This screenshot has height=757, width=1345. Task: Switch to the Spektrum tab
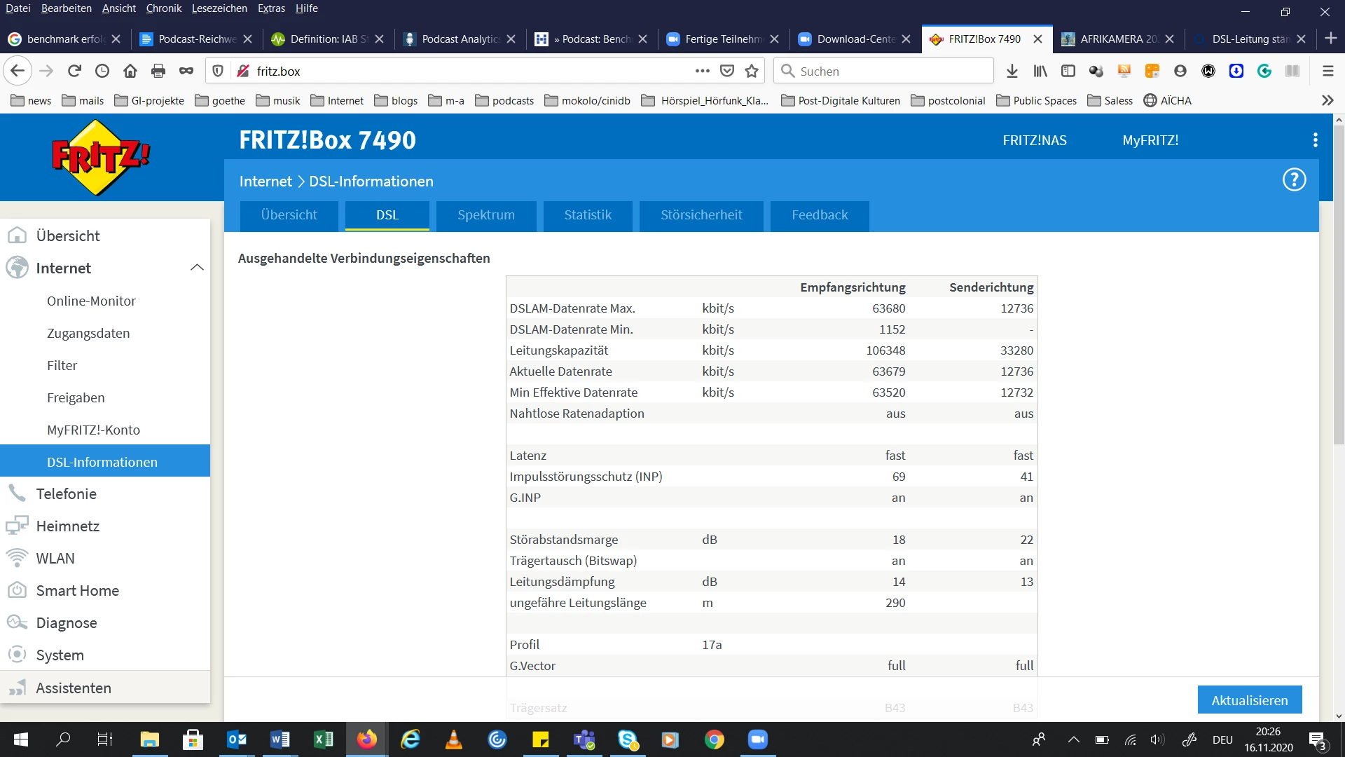pos(485,215)
